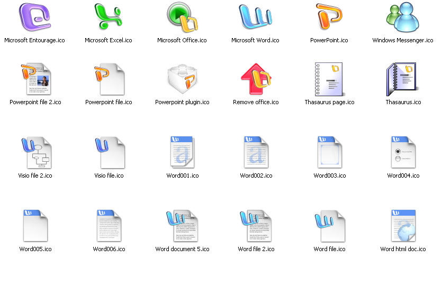The image size is (442, 286).
Task: Select the 'Word005.ico' file name
Action: (35, 250)
